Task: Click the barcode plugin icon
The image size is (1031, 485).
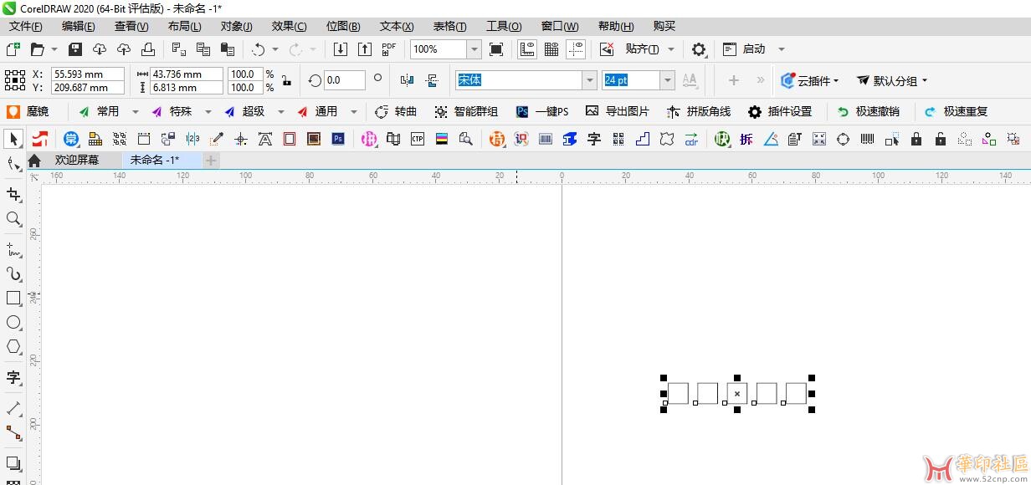Action: click(868, 139)
